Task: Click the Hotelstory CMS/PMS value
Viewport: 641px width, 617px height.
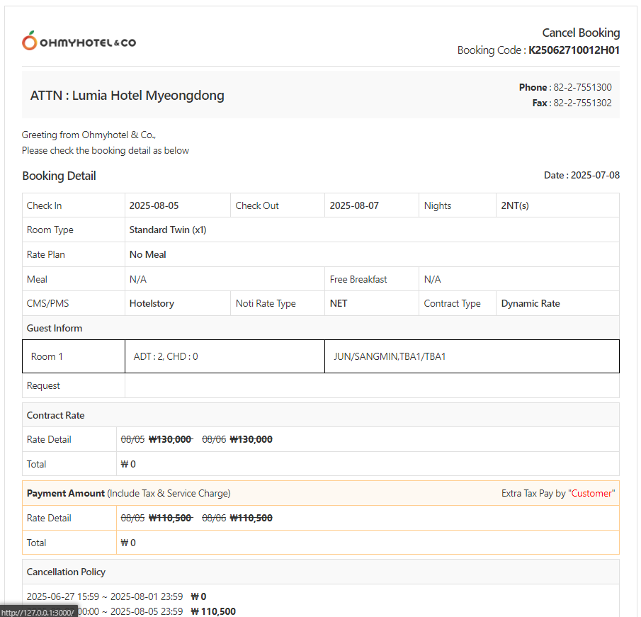Action: coord(152,303)
